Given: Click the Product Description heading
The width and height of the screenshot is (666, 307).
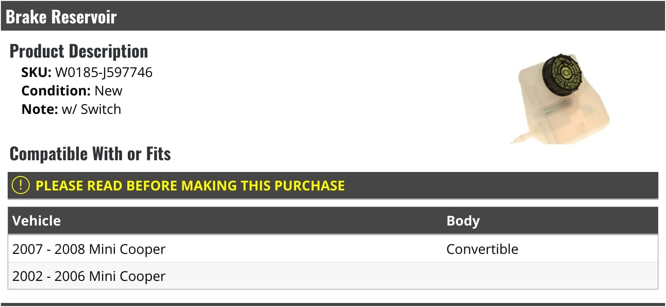Looking at the screenshot, I should pos(79,51).
